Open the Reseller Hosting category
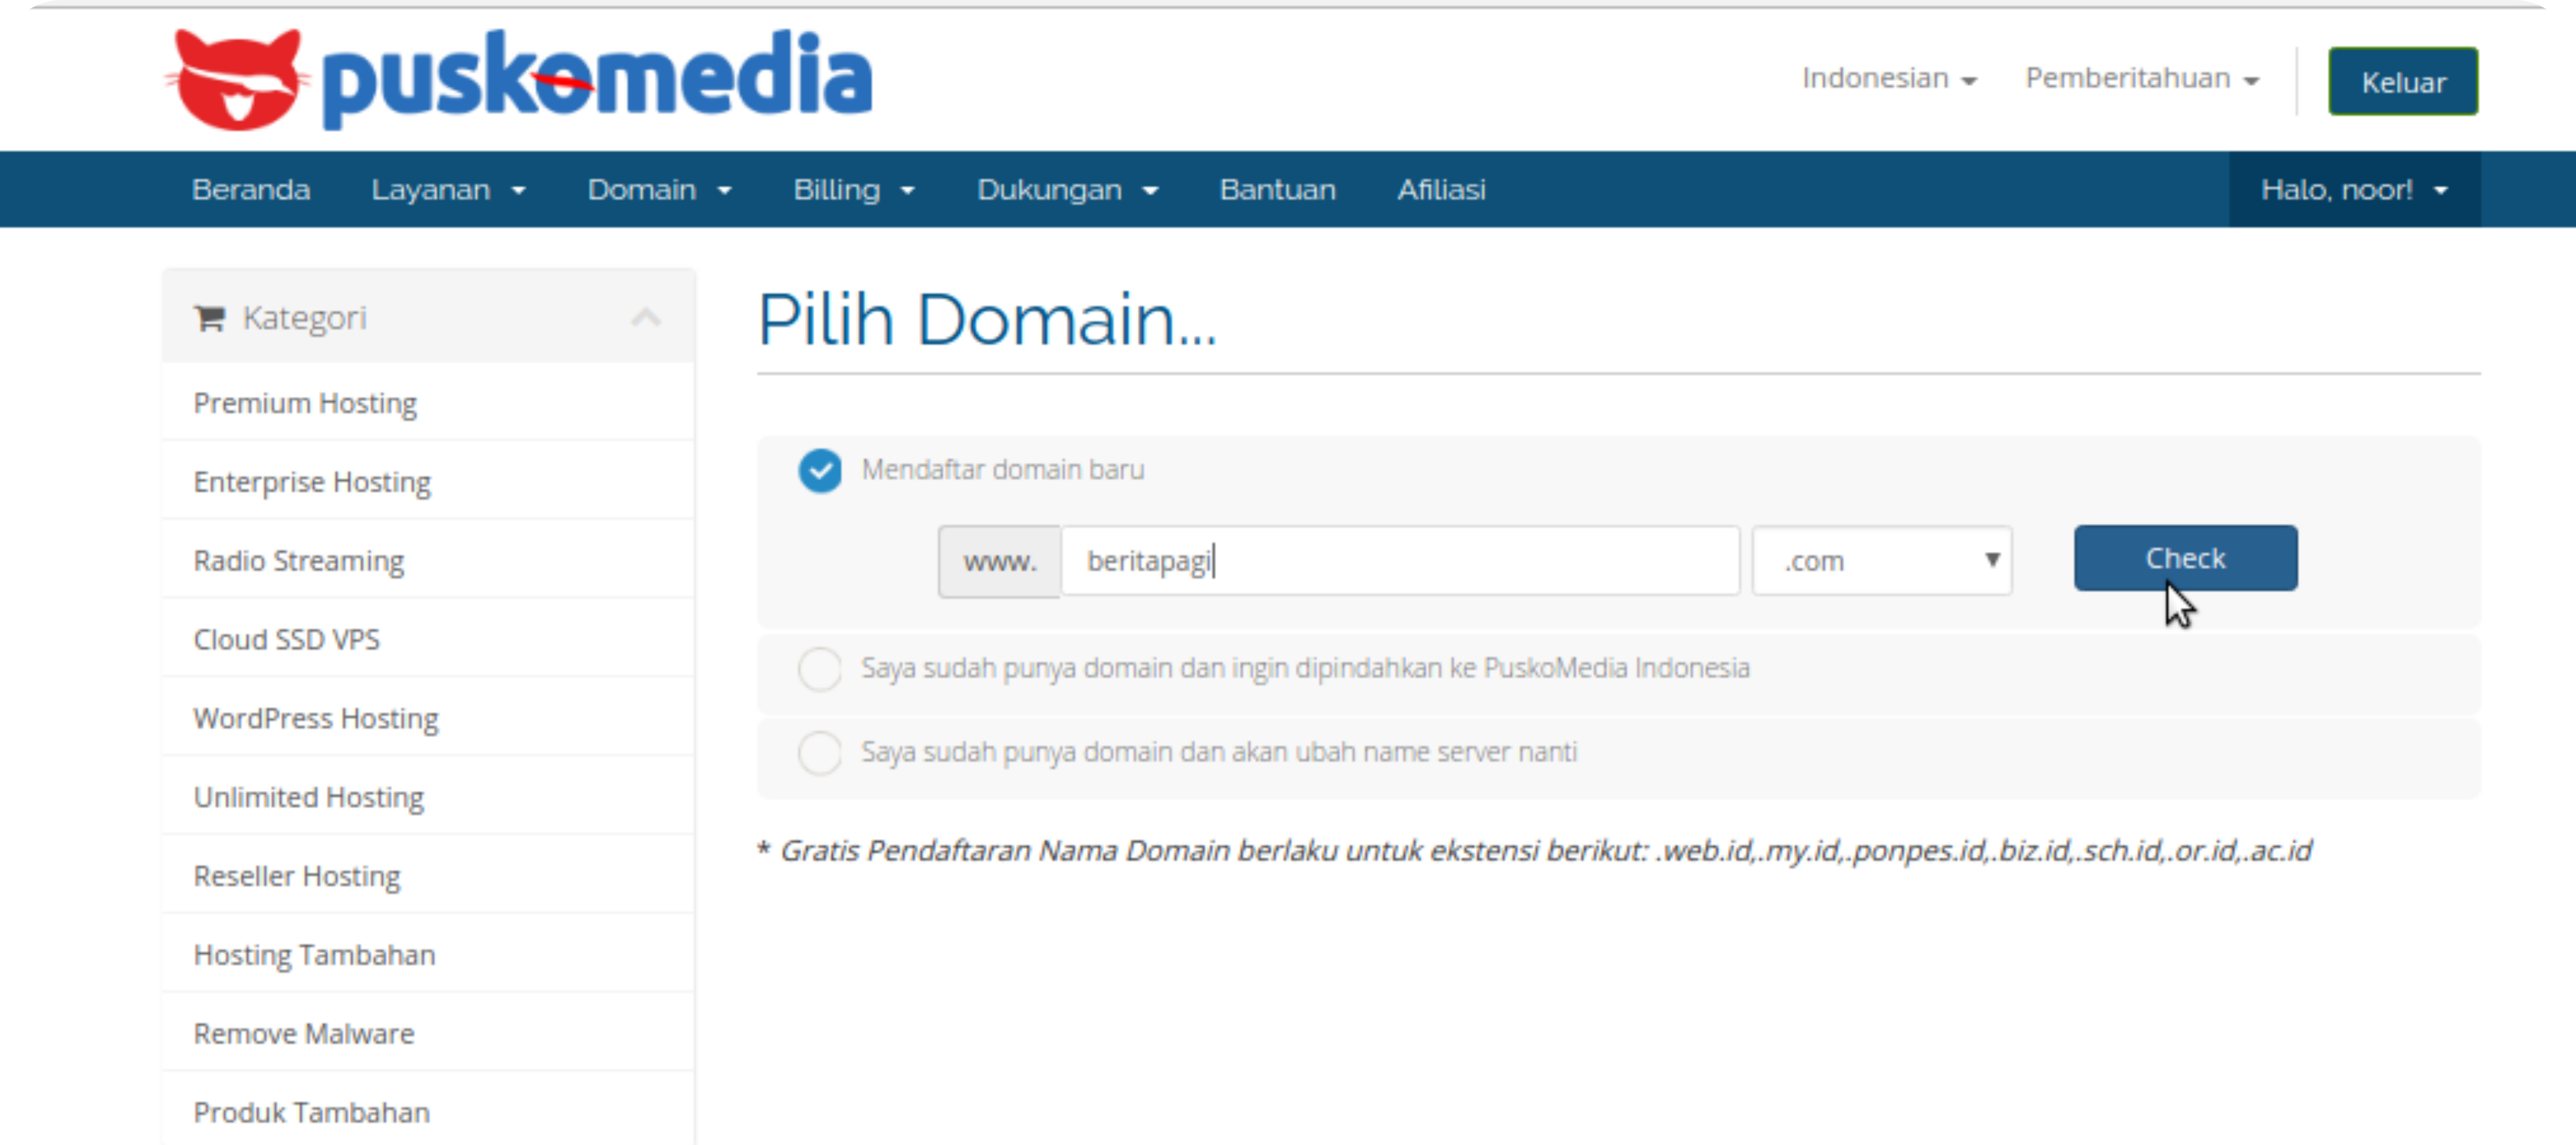This screenshot has width=2576, height=1145. point(428,876)
